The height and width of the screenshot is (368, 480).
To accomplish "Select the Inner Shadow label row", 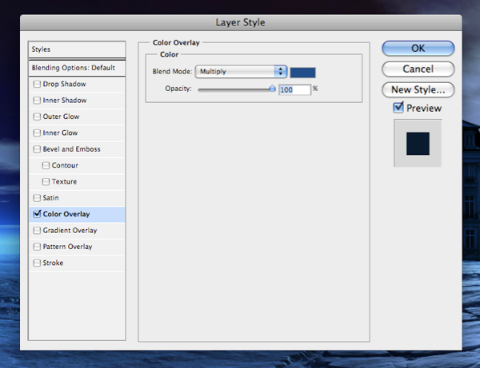I will tap(77, 100).
